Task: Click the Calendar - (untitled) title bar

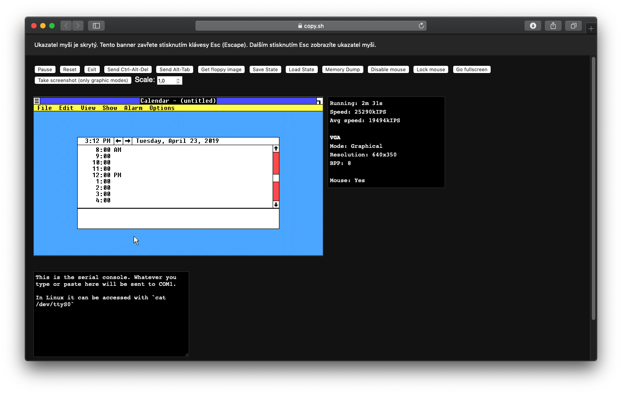Action: (x=178, y=101)
